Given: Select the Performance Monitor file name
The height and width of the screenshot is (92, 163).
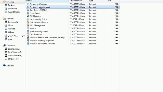Looking at the screenshot, I should (38, 22).
